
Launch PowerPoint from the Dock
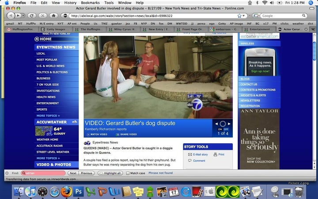(102, 191)
